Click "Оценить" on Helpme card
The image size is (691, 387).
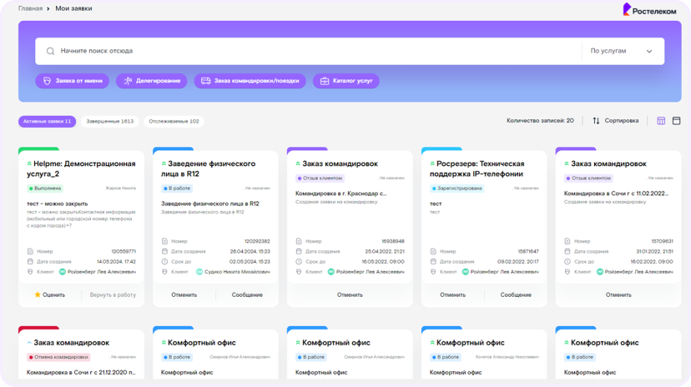tap(50, 295)
